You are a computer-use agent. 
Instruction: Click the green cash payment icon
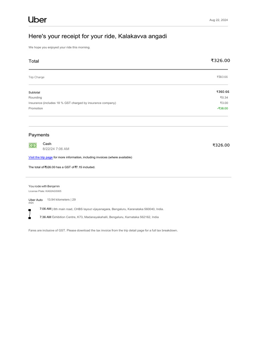[x=32, y=145]
